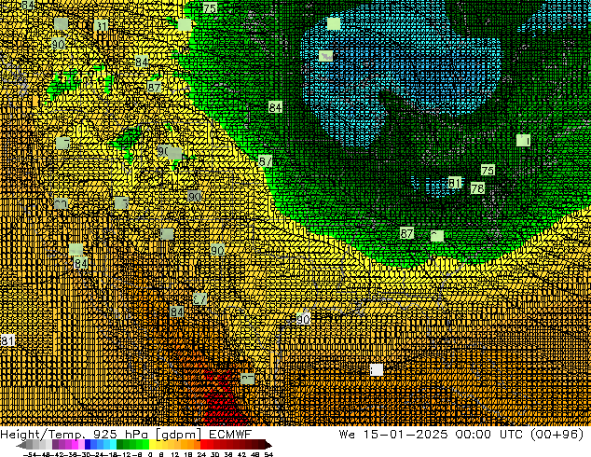The image size is (591, 457).
Task: Pick the bright red swatch above 24
Action: 203,445
